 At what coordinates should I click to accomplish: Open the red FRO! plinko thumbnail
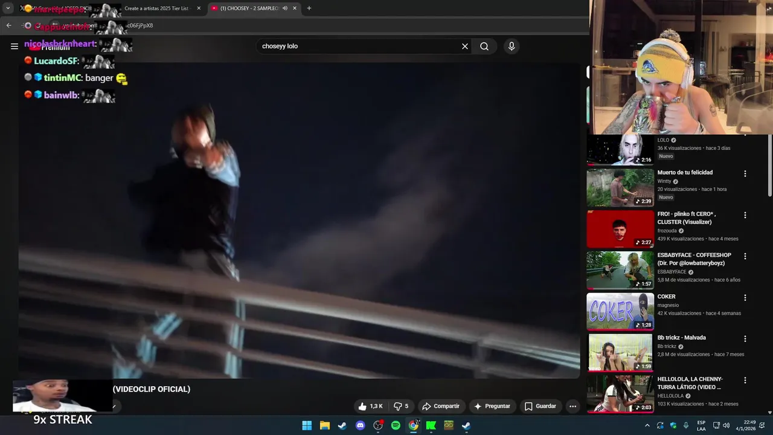620,229
